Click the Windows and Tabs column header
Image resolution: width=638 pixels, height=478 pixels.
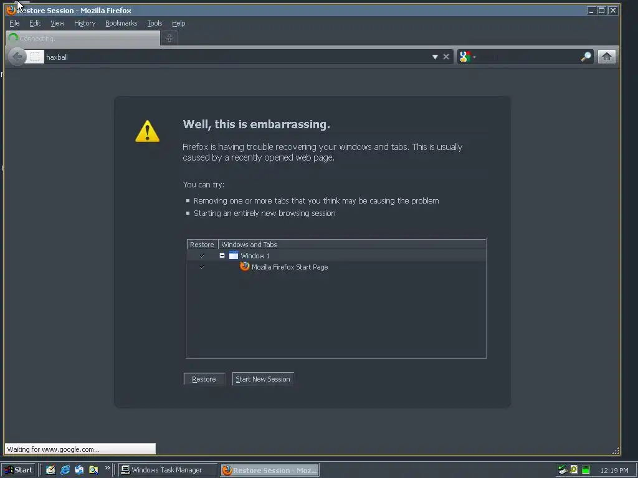(x=352, y=244)
